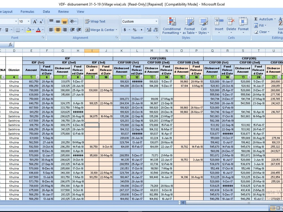The image size is (283, 212).
Task: Open filter dropdown for column 5
Action: (x=38, y=77)
